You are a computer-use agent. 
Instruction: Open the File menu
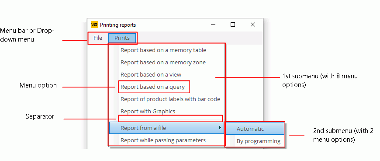pyautogui.click(x=98, y=38)
